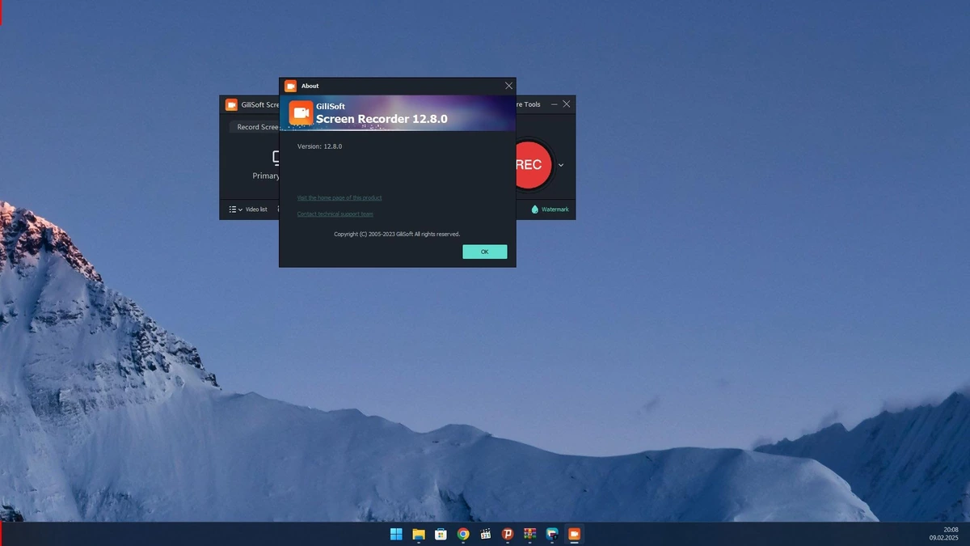Open the blue picture app icon in taskbar

552,534
